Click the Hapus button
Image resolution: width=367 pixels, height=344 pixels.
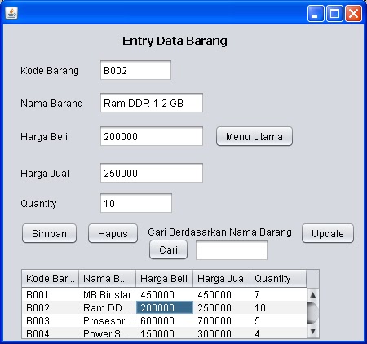click(113, 233)
